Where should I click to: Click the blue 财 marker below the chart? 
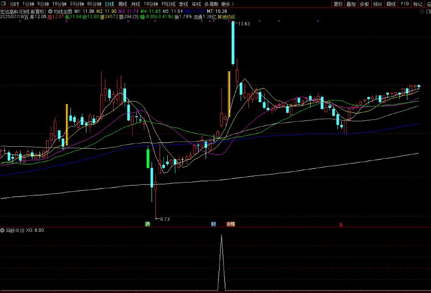coord(213,224)
